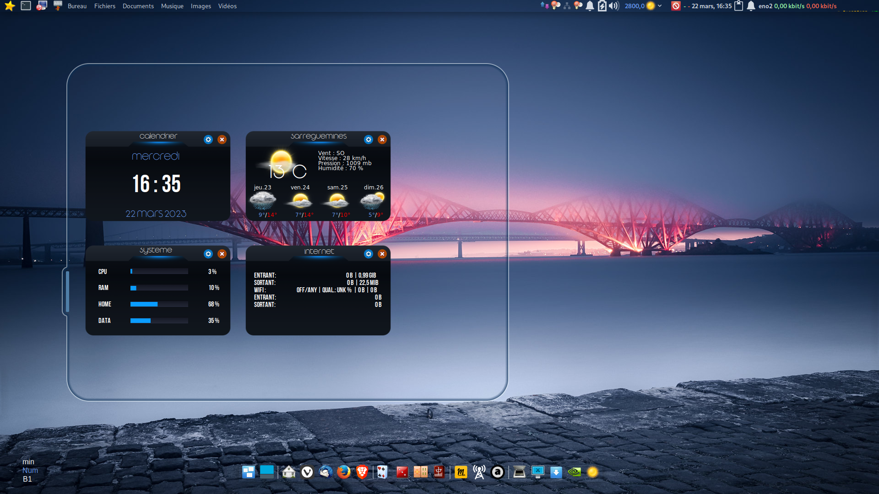Open the Documents menu in top panel

(138, 6)
